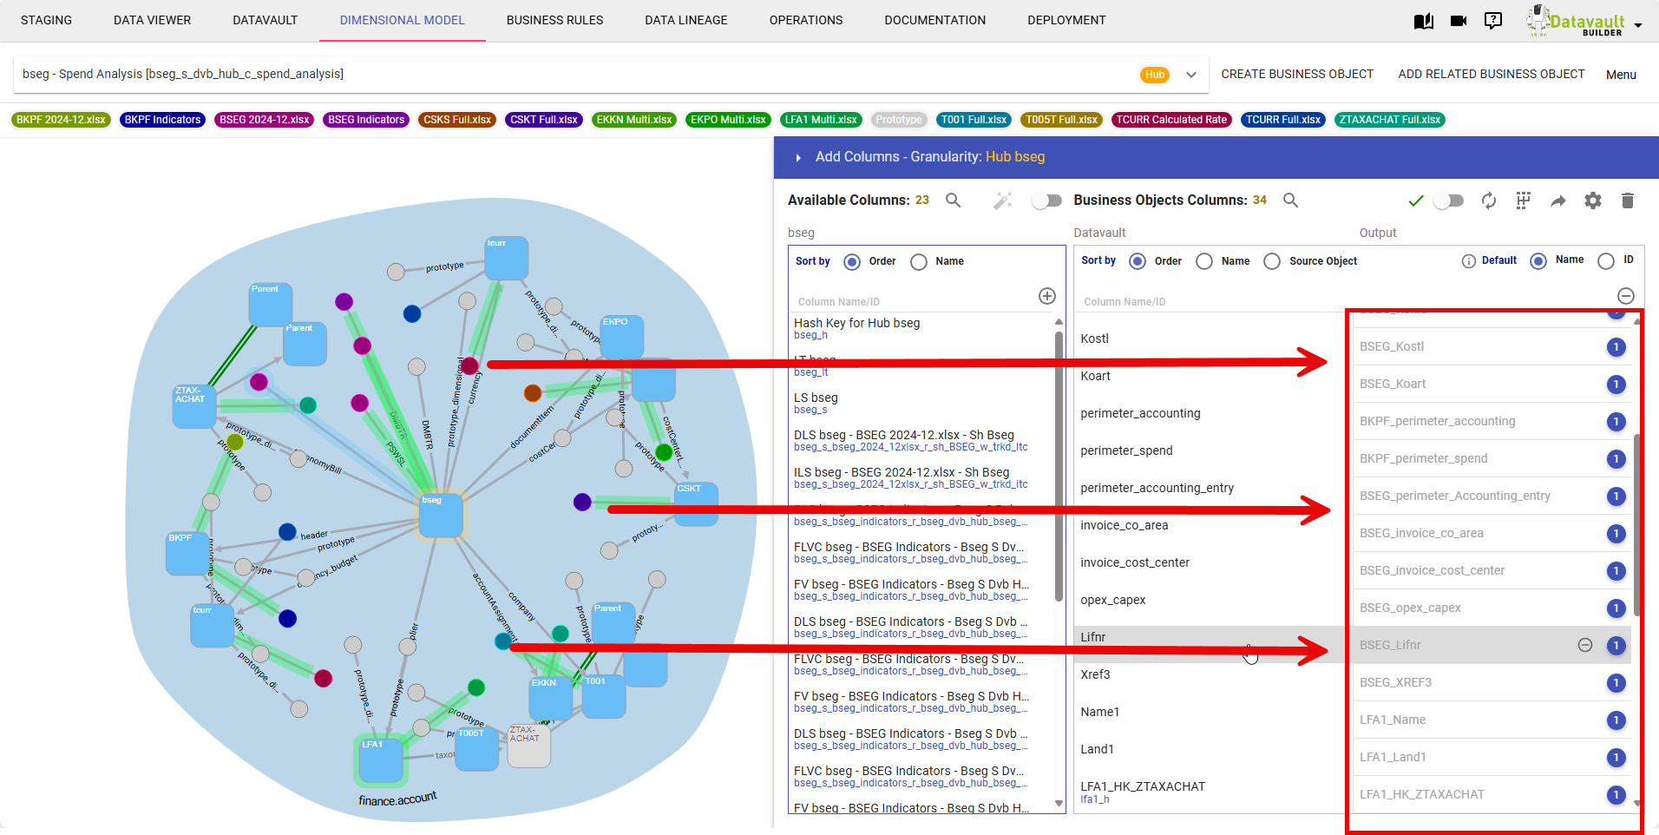Open the help question bubble icon
The image size is (1659, 835).
pyautogui.click(x=1493, y=21)
